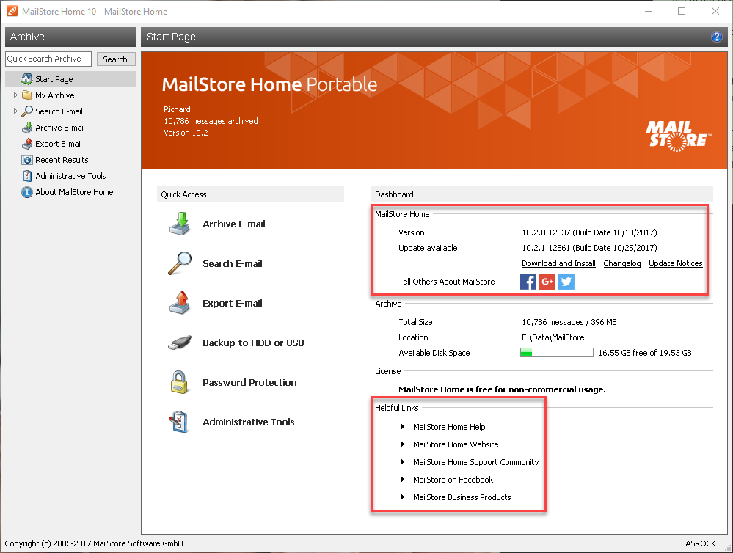
Task: Select Search E-mail label in sidebar tree
Action: (59, 111)
